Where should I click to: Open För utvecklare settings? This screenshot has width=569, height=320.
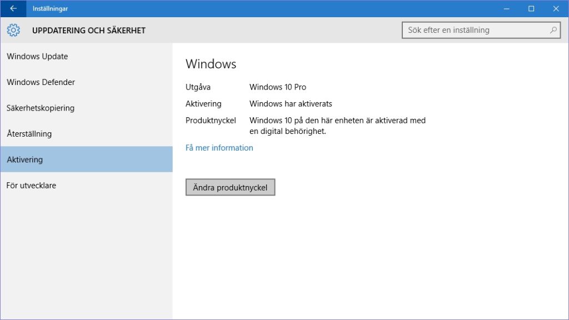click(x=31, y=186)
